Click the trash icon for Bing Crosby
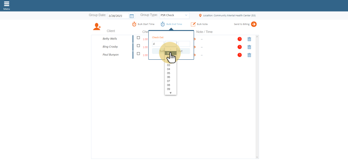Viewport: 348px width, 160px height. point(249,47)
